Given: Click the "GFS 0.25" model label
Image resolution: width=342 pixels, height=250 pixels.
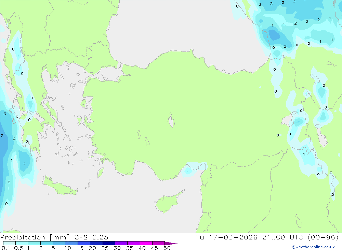Looking at the screenshot, I should (x=91, y=237).
